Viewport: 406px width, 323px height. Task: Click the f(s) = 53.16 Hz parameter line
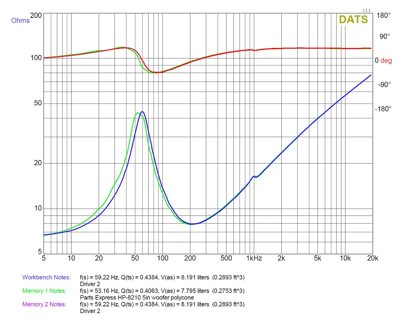tap(162, 291)
